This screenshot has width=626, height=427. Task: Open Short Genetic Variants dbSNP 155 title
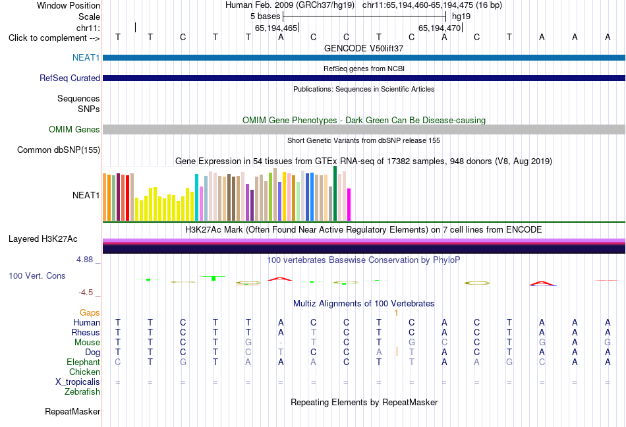tap(364, 140)
